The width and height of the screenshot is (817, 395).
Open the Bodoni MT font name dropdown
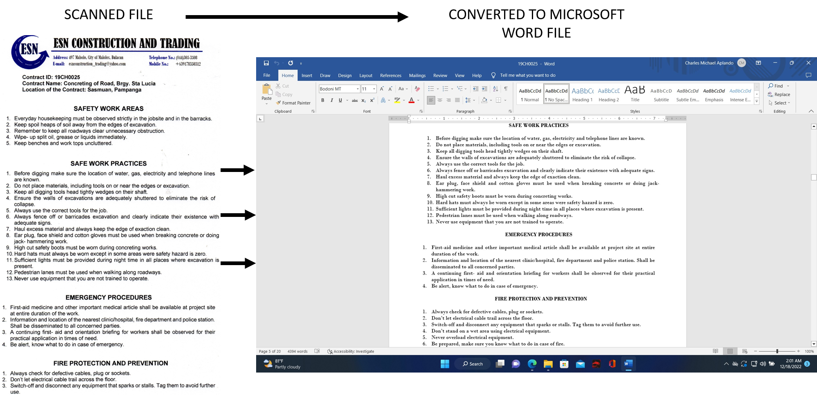click(x=358, y=89)
